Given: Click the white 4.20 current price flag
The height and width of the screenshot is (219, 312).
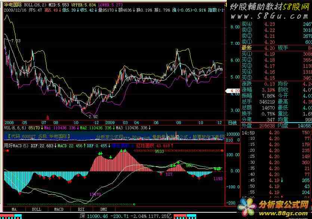Looking at the screenshot, I should (x=233, y=91).
